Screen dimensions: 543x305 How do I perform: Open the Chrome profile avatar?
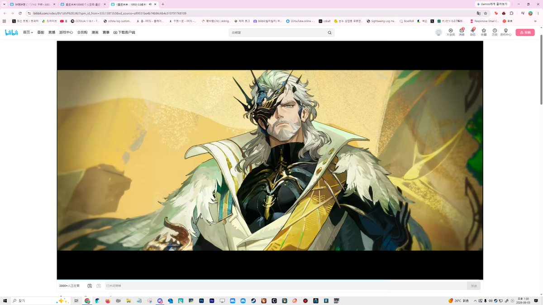click(530, 13)
